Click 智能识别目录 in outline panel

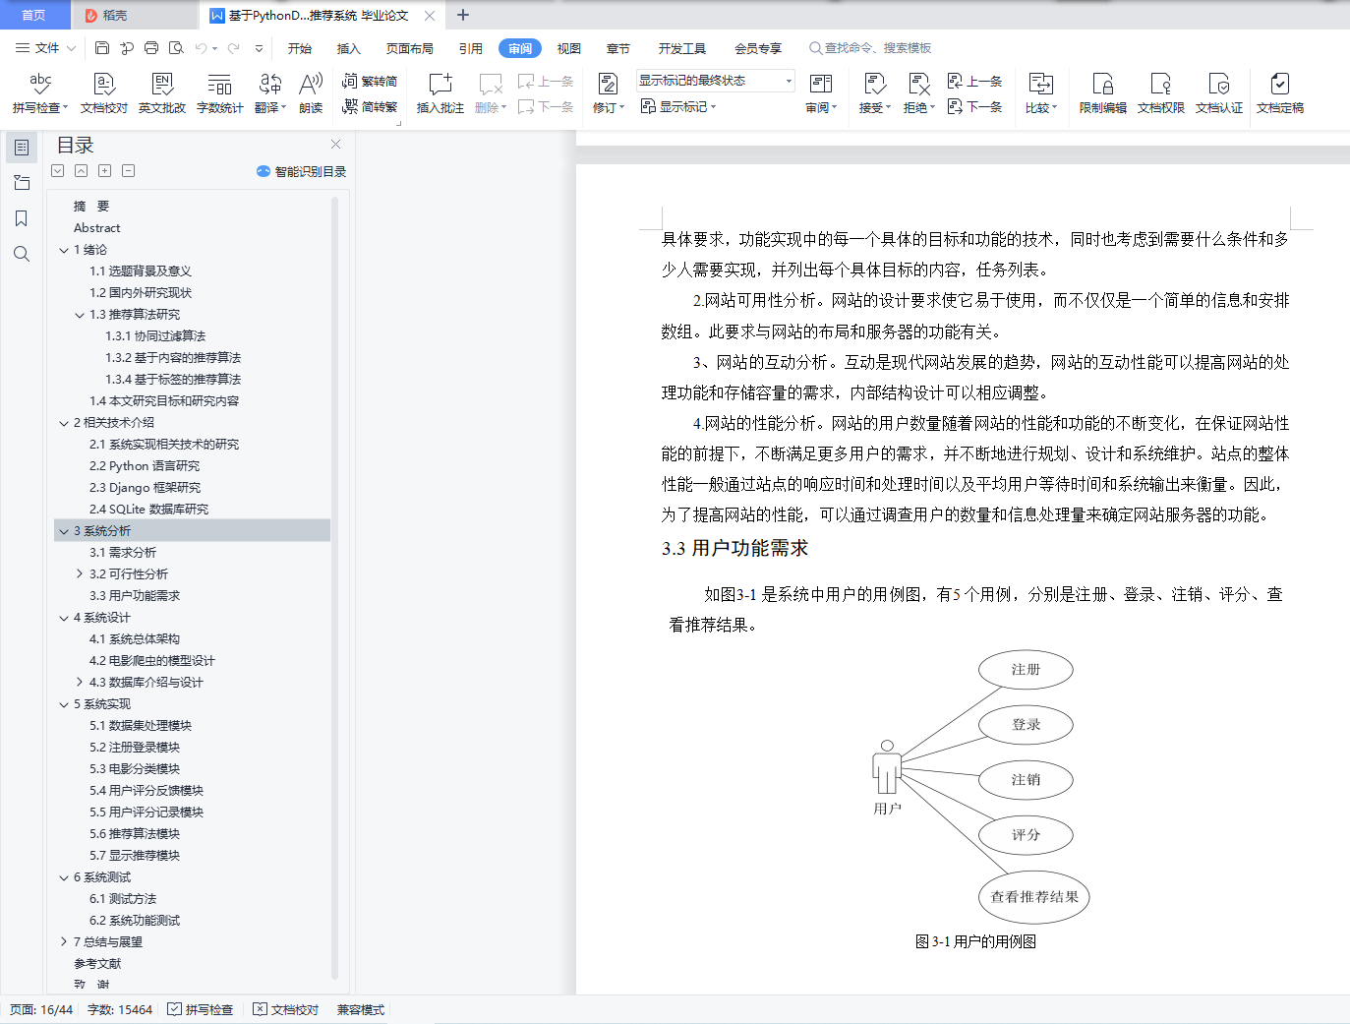point(302,171)
